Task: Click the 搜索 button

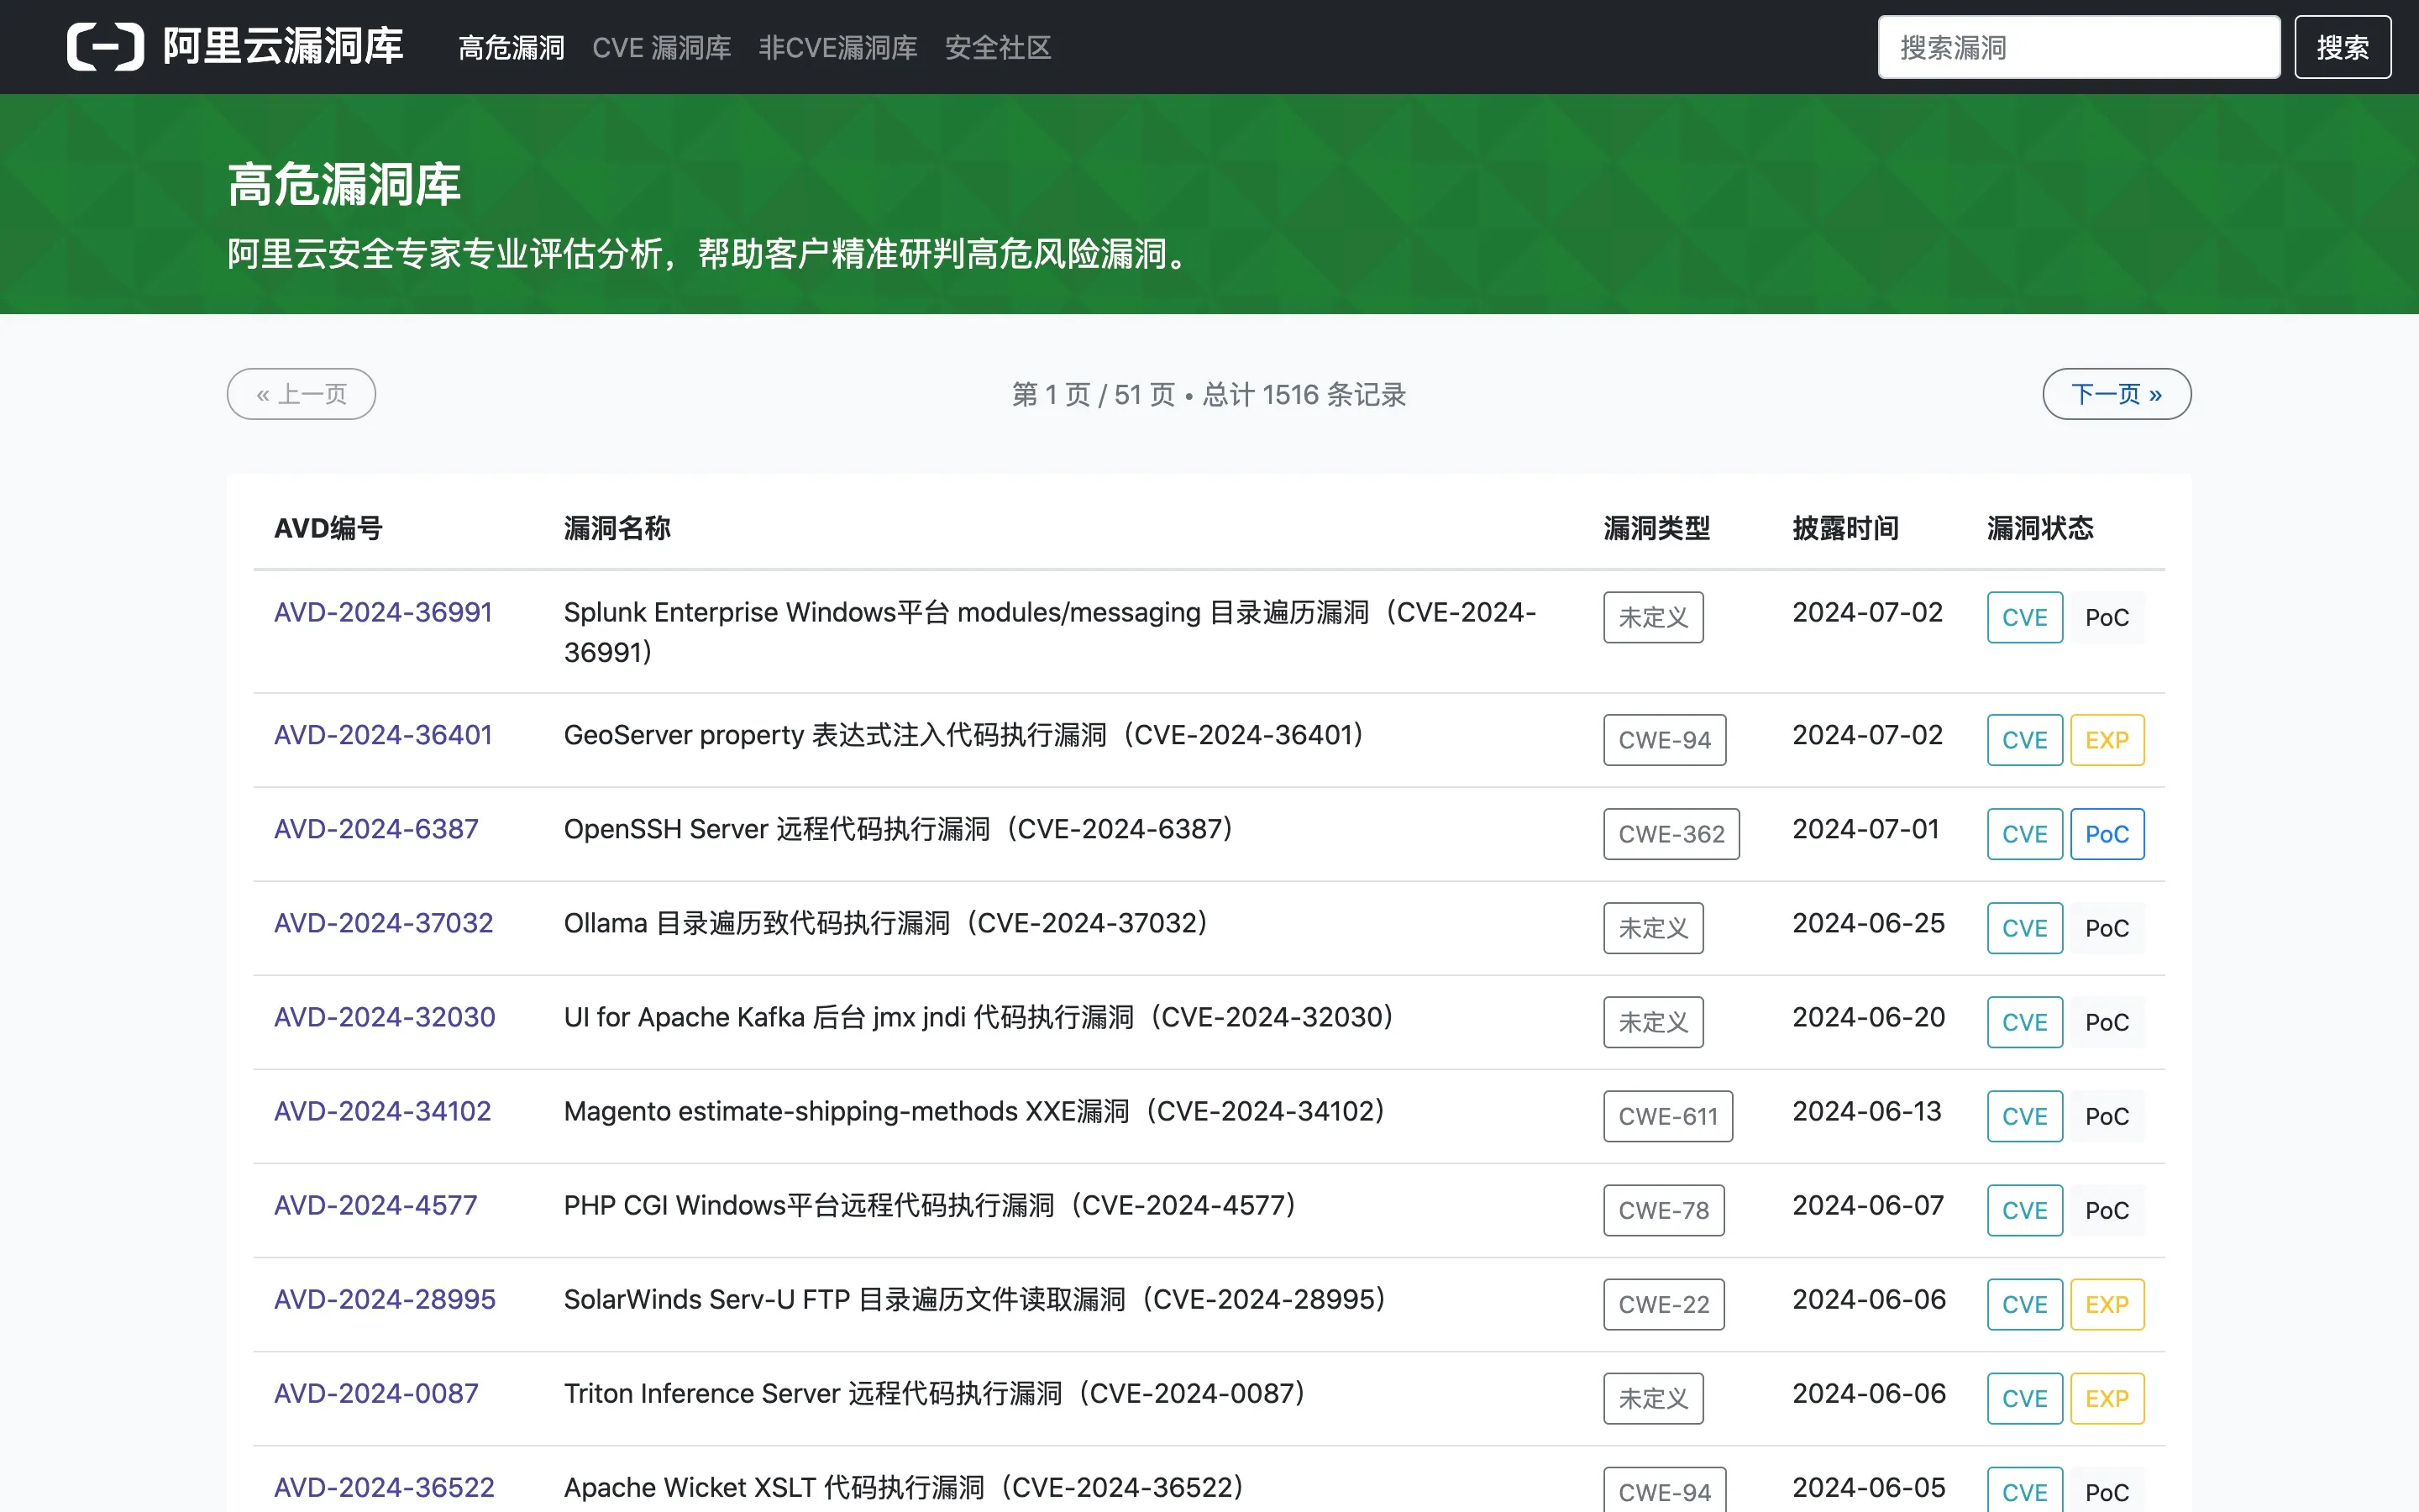Action: [x=2342, y=47]
